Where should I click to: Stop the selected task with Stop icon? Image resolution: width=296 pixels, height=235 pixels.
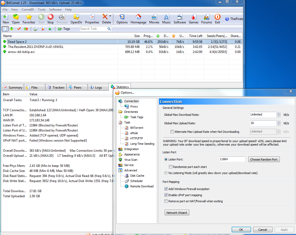(x=51, y=19)
